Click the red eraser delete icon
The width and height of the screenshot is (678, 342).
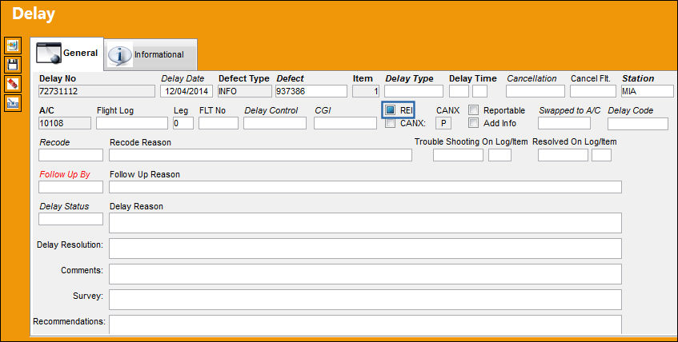[x=13, y=84]
